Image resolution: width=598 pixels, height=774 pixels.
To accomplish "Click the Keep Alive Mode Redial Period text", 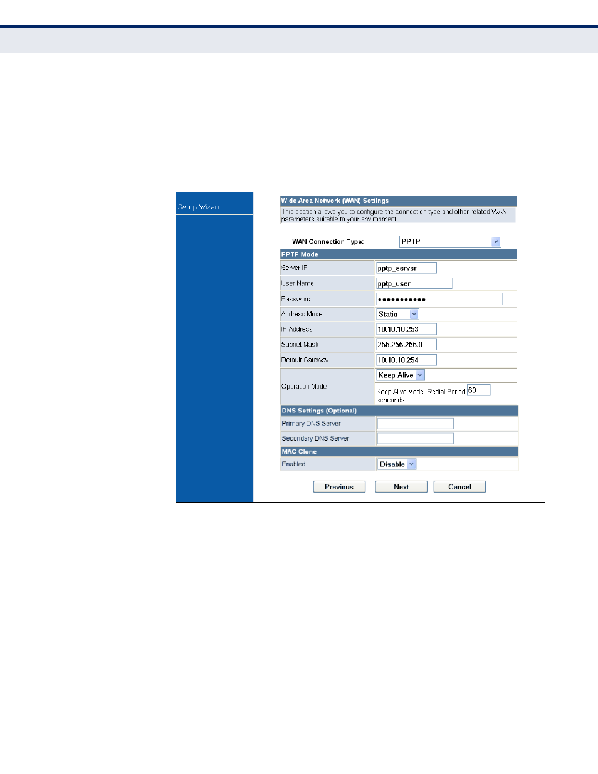I will (x=421, y=392).
